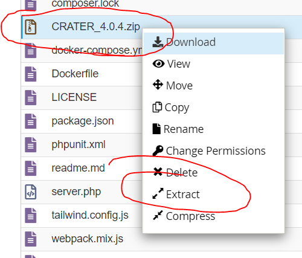
Task: Choose Compress from the context menu
Action: point(213,216)
